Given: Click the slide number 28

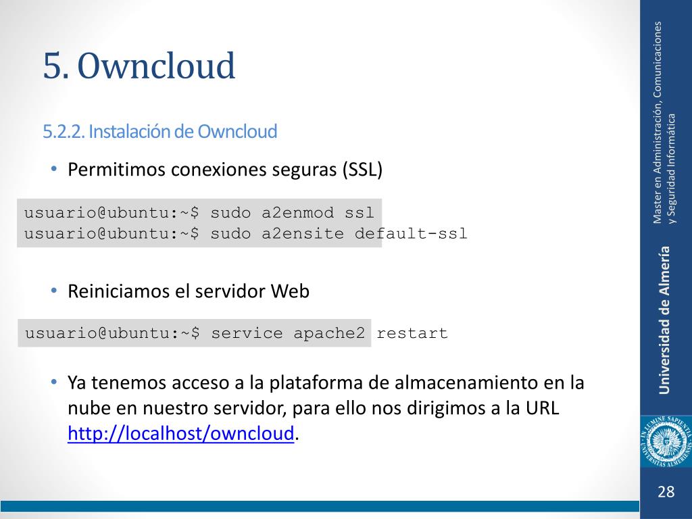Looking at the screenshot, I should pos(666,492).
